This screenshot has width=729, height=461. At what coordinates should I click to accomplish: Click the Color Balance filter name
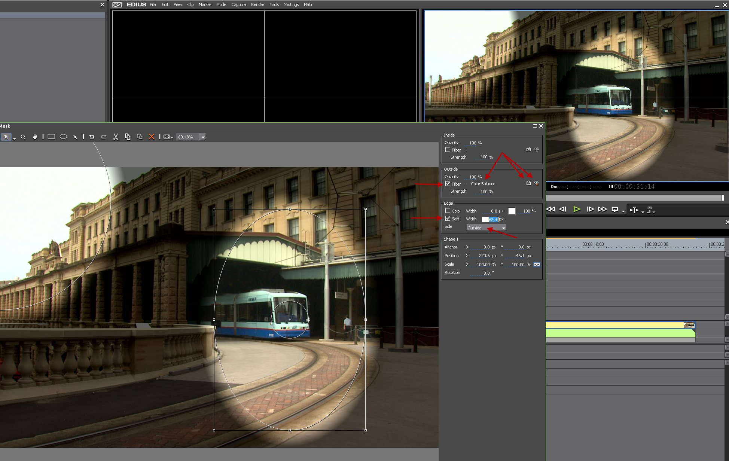tap(483, 184)
